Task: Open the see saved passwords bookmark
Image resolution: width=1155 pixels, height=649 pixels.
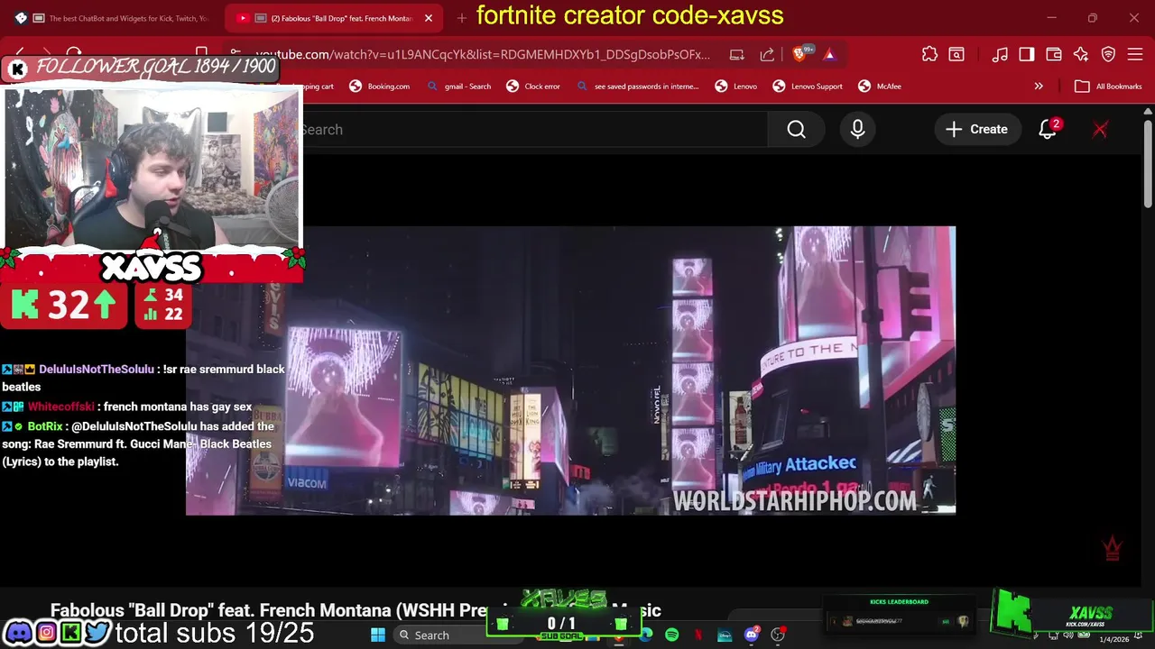Action: pyautogui.click(x=637, y=87)
